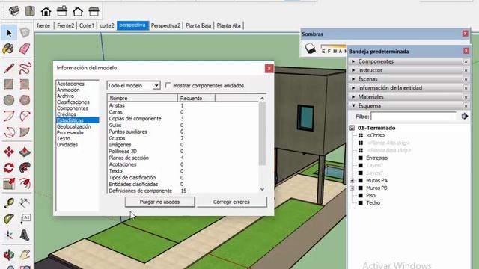The height and width of the screenshot is (269, 479).
Task: Pick the Scale tool
Action: point(9,184)
